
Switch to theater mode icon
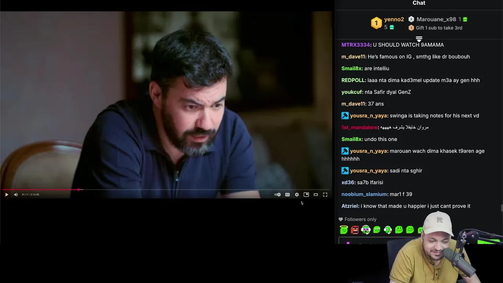(x=316, y=195)
